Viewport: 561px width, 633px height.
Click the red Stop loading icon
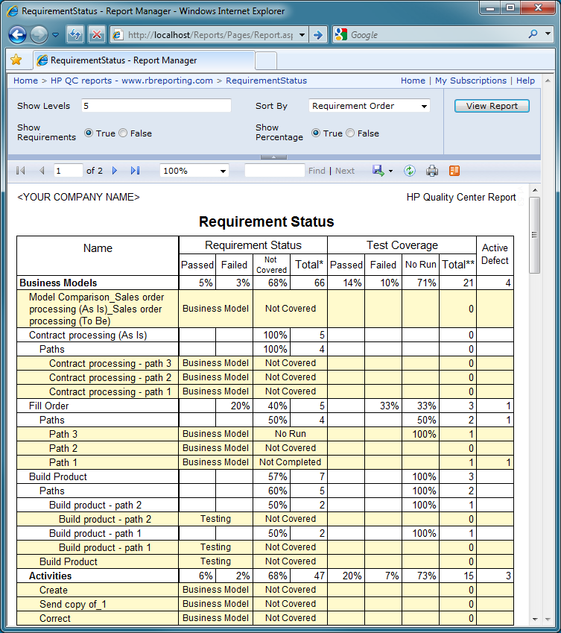click(97, 35)
